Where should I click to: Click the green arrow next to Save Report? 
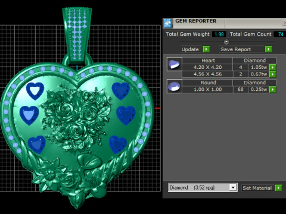(x=269, y=49)
